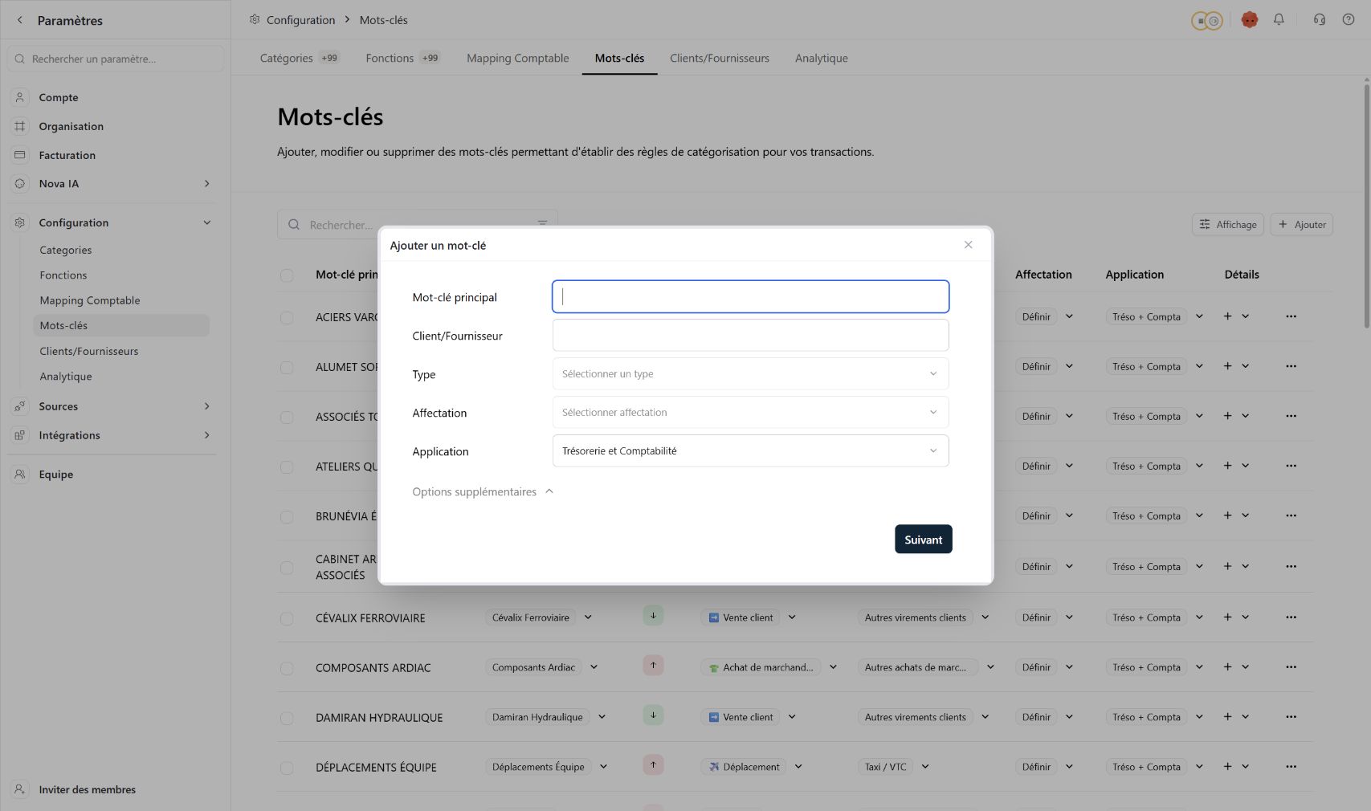Click the Ajouter button
This screenshot has height=811, width=1371.
point(1302,225)
